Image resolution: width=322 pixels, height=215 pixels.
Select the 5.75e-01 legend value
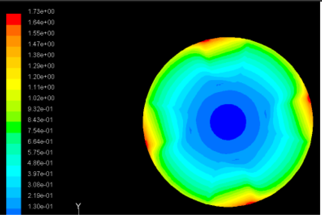(x=40, y=152)
